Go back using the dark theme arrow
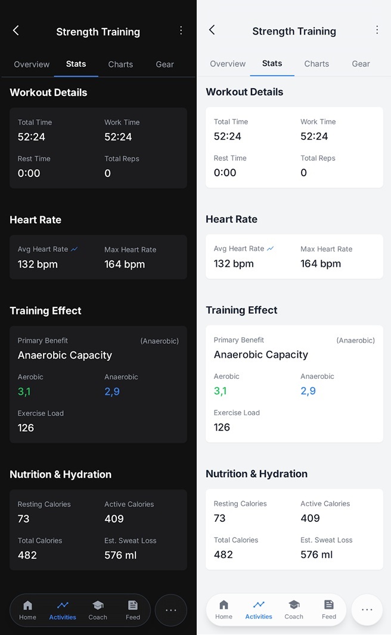 pos(16,30)
